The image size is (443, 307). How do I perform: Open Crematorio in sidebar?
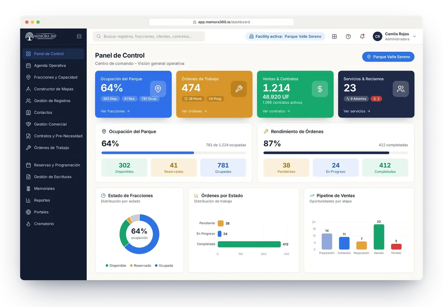click(53, 224)
